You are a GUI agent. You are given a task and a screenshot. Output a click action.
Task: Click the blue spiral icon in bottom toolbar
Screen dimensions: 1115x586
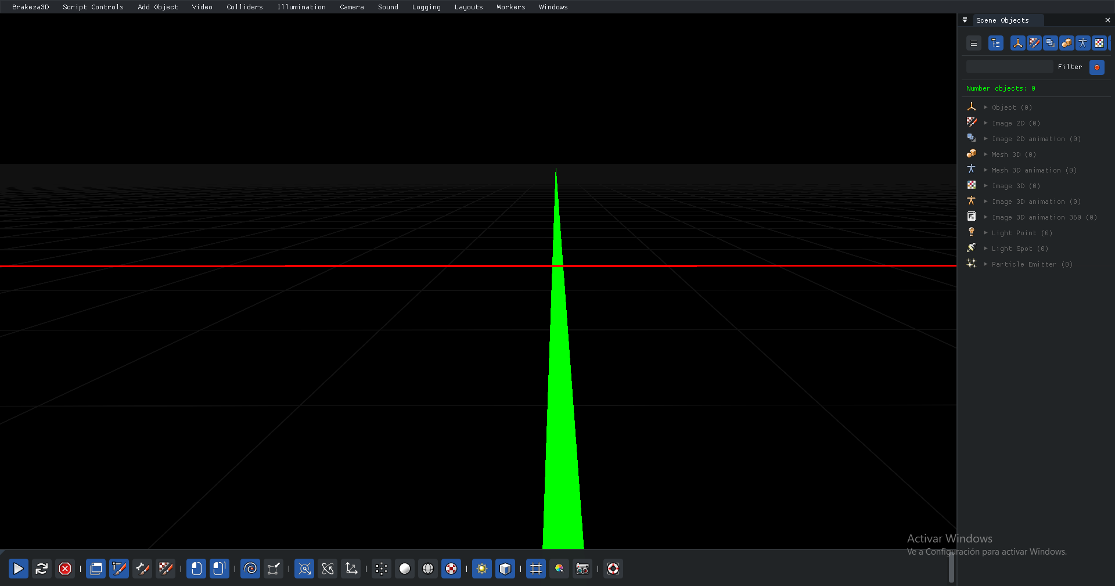pyautogui.click(x=250, y=569)
